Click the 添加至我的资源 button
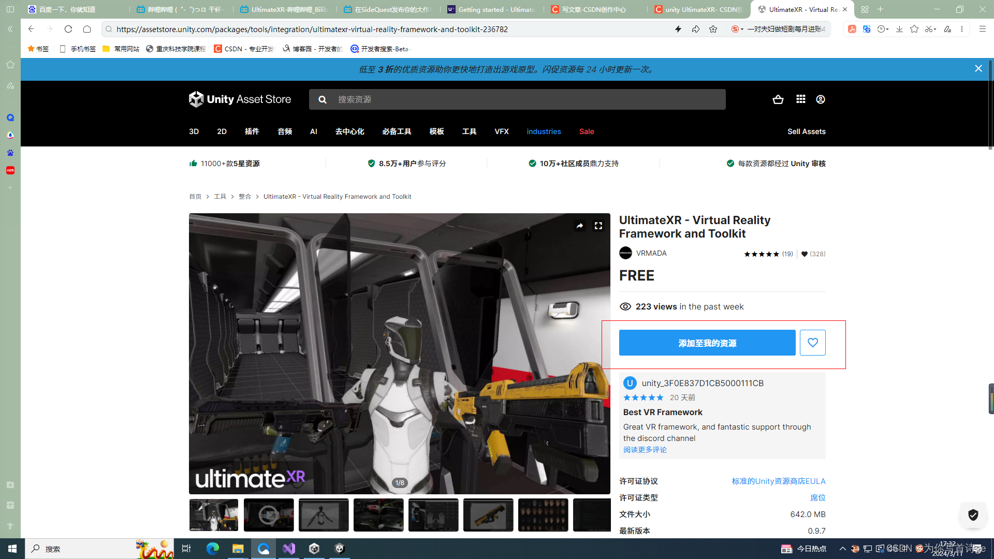Screen dimensions: 994x559 (707, 343)
